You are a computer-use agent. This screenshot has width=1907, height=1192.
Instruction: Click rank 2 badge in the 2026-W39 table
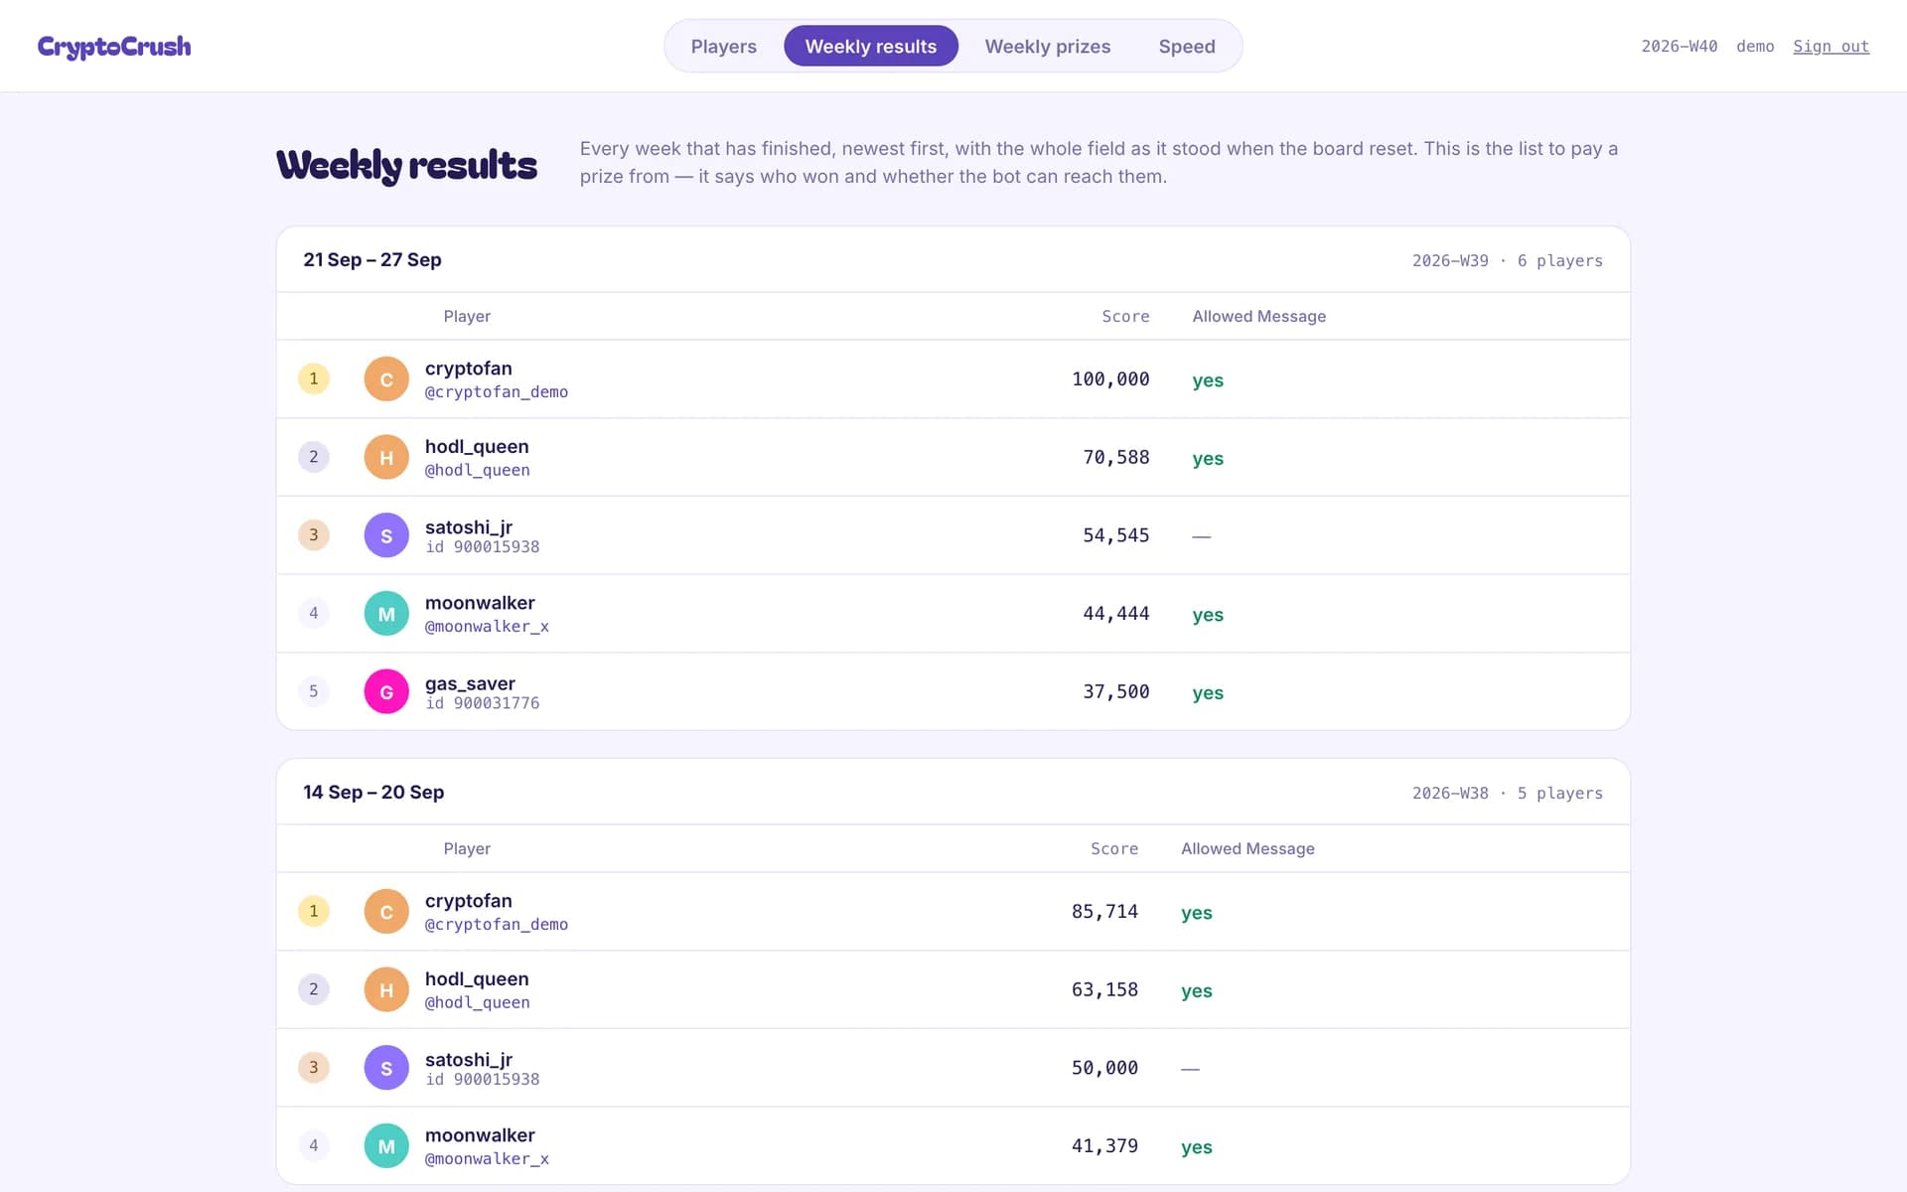(314, 457)
